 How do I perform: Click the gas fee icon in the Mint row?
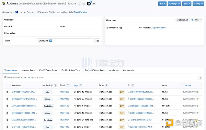click(x=198, y=92)
